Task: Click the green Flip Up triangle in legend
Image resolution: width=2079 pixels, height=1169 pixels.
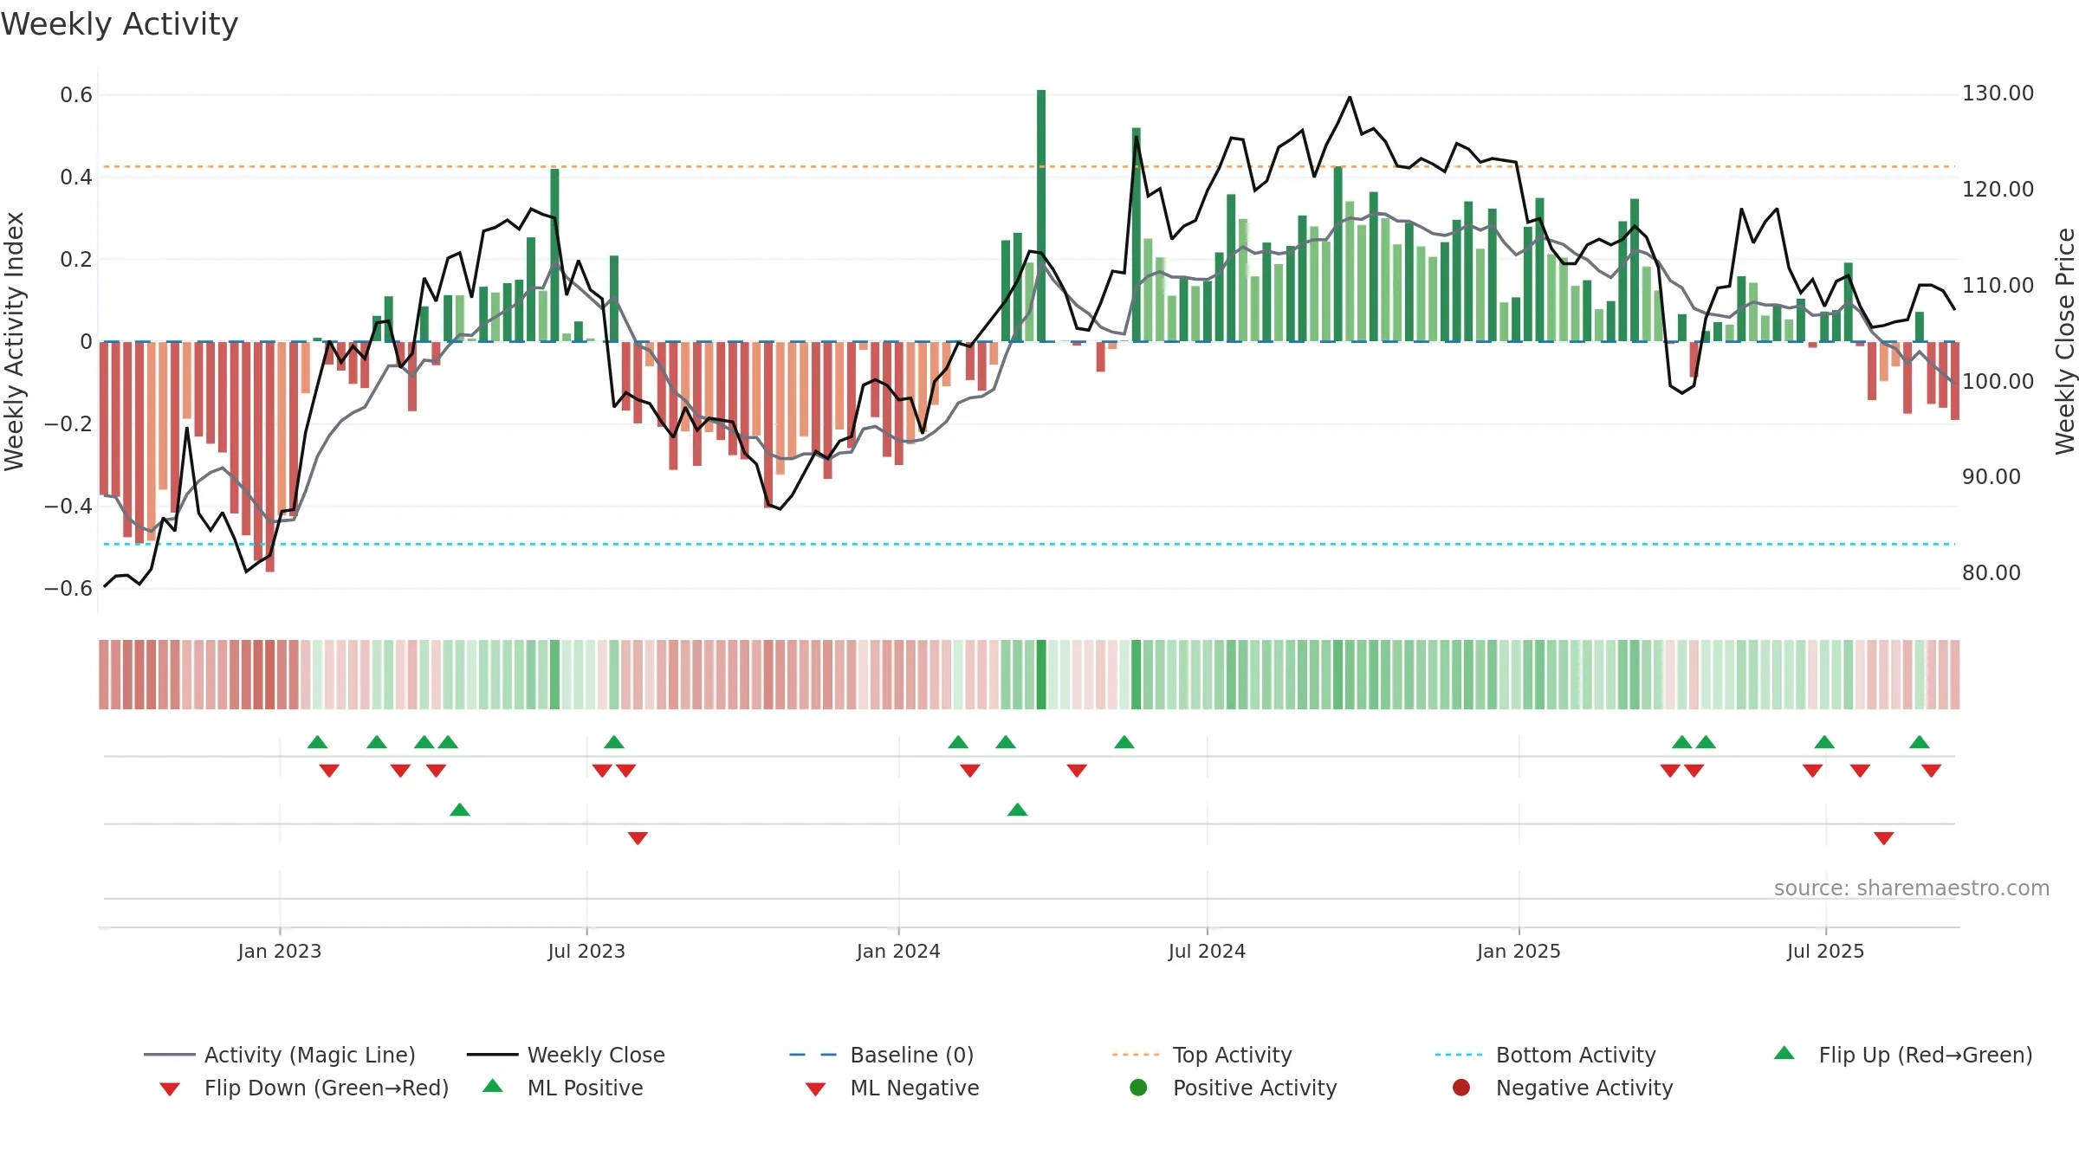Action: point(1784,1053)
